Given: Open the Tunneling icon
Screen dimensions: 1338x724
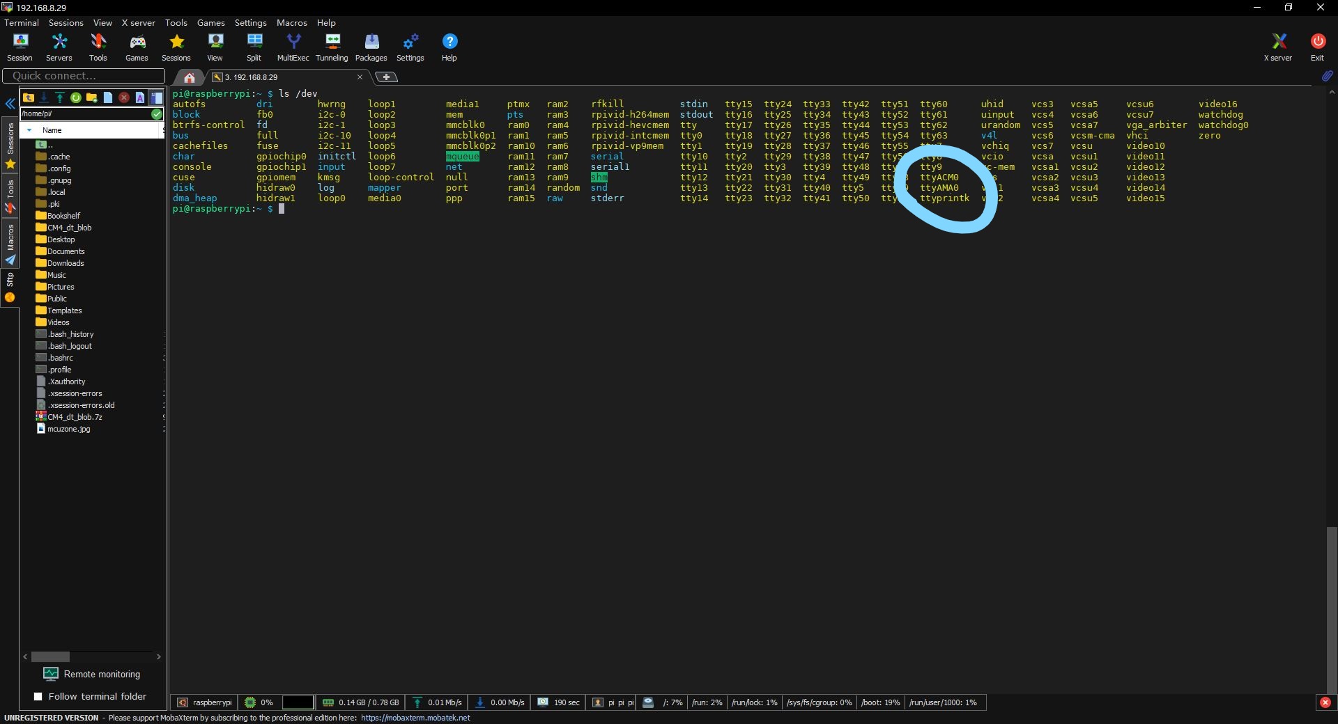Looking at the screenshot, I should [332, 47].
